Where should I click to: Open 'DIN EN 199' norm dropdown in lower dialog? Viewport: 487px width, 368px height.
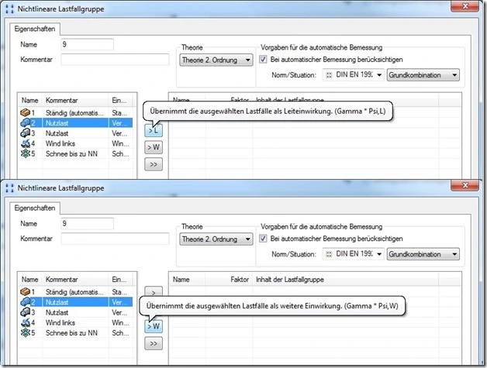pos(353,254)
